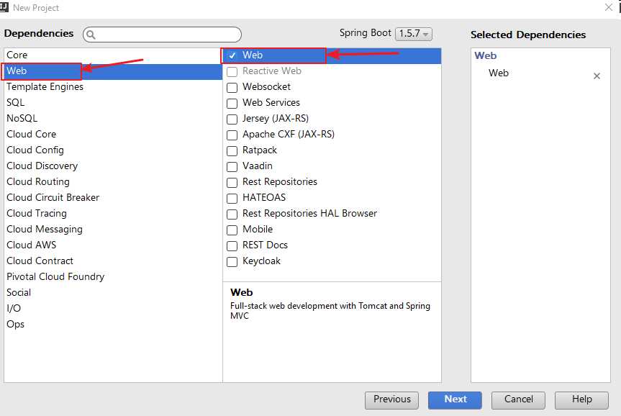The height and width of the screenshot is (416, 621).
Task: Remove Web from Selected Dependencies with X
Action: click(597, 76)
